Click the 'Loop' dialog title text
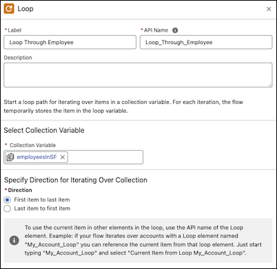The width and height of the screenshot is (277, 269). coord(25,9)
